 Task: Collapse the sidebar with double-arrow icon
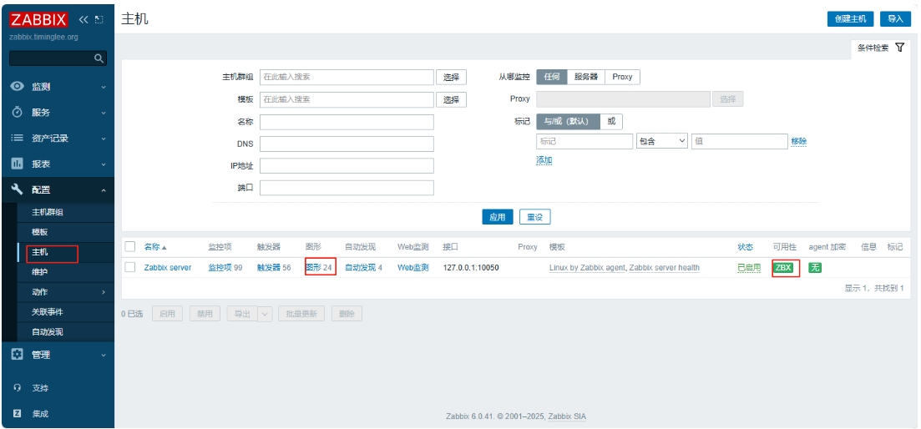tap(83, 19)
